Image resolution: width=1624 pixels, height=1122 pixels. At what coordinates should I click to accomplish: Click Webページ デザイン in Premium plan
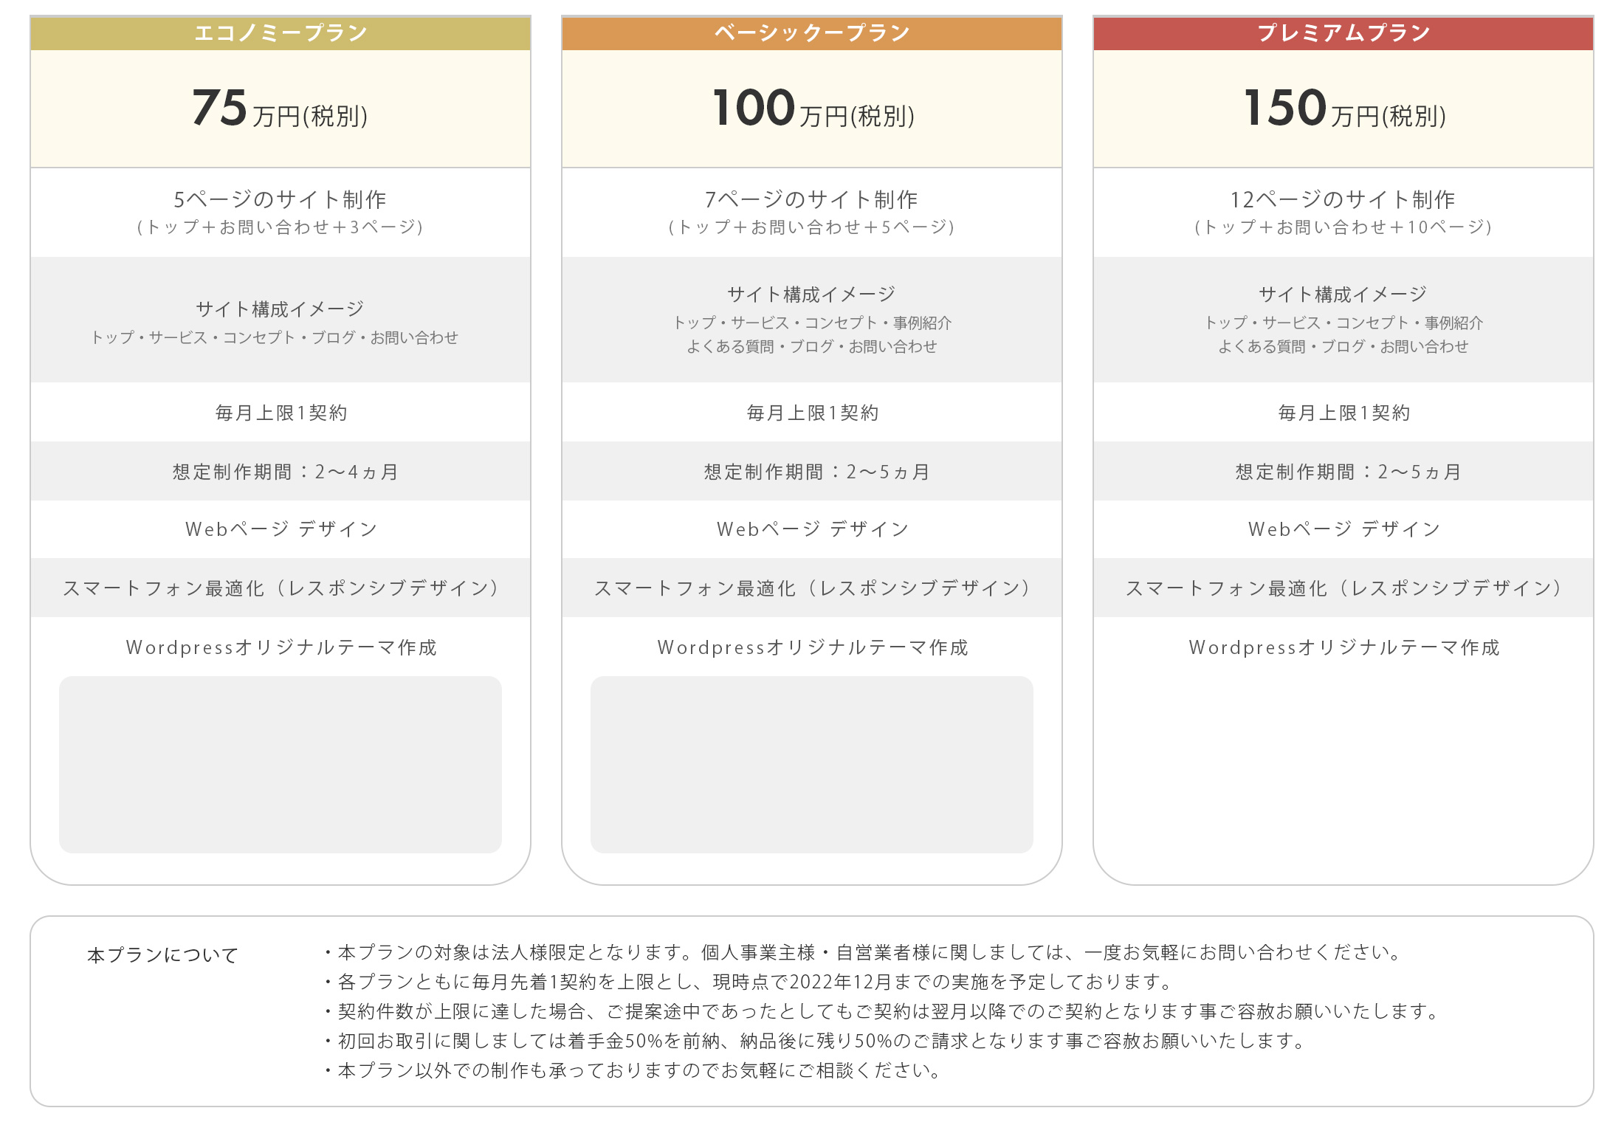[x=1344, y=529]
